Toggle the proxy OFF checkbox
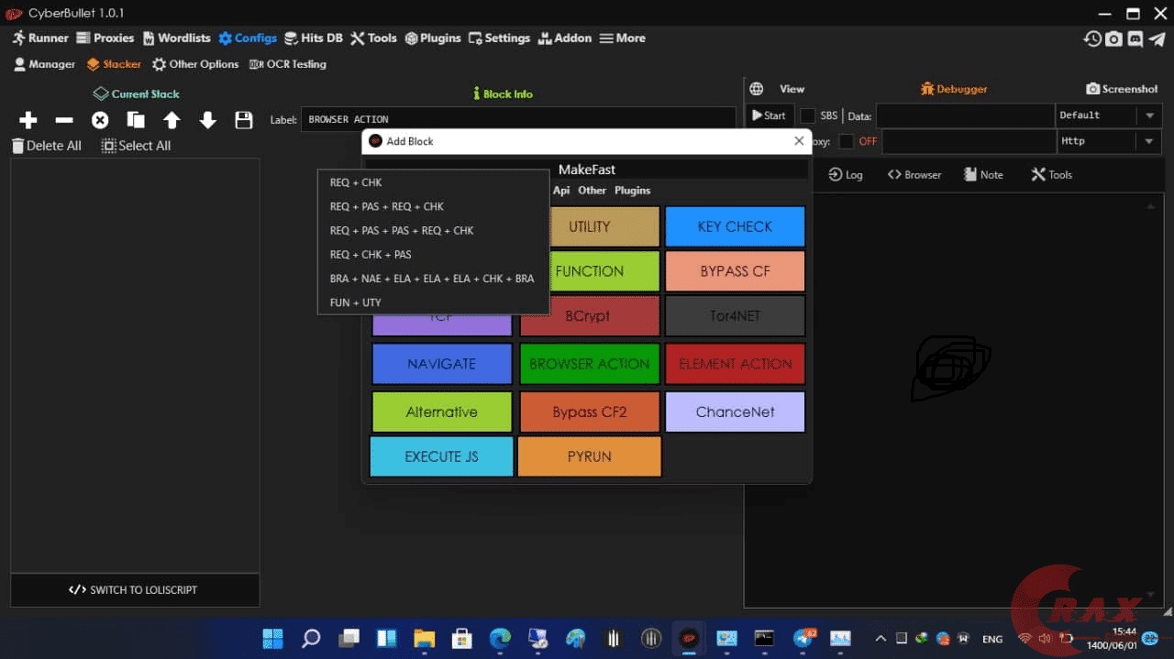 [847, 141]
